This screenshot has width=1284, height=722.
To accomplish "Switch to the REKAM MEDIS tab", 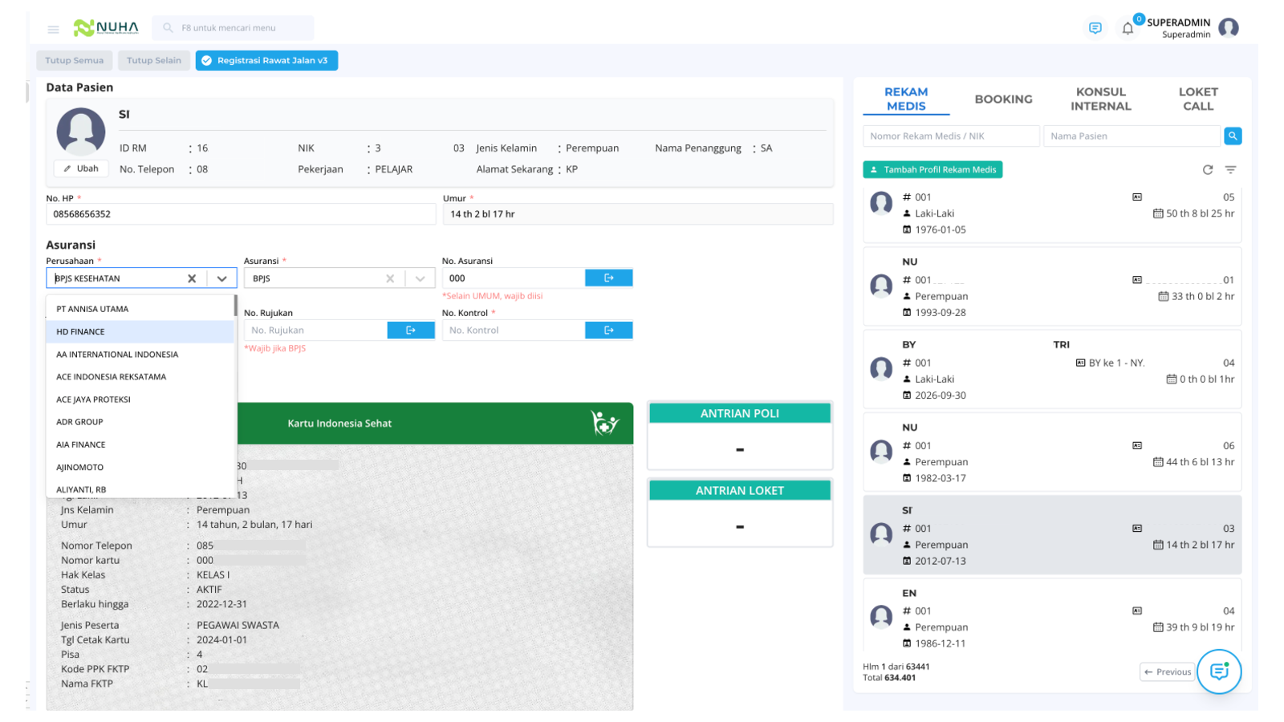I will 906,99.
